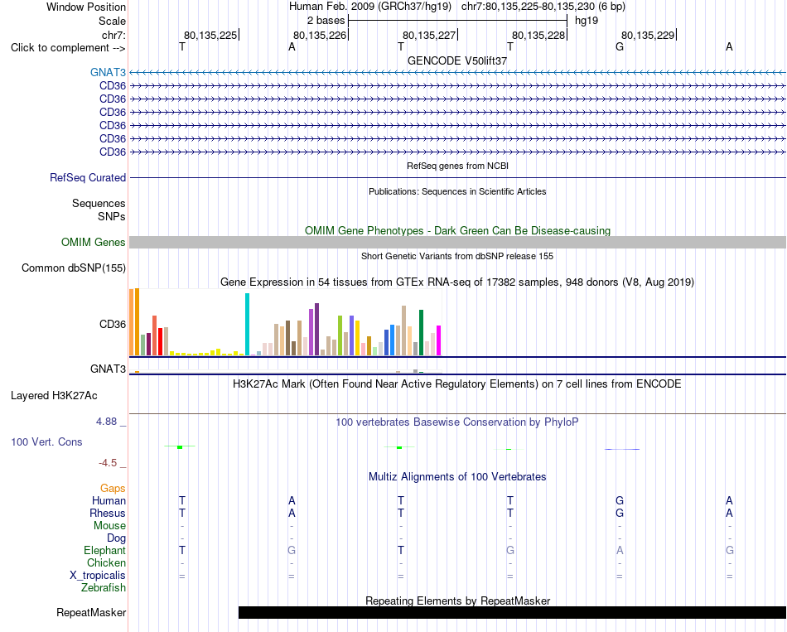Open the GTEx Gene Expression track title
The image size is (787, 632).
[457, 282]
